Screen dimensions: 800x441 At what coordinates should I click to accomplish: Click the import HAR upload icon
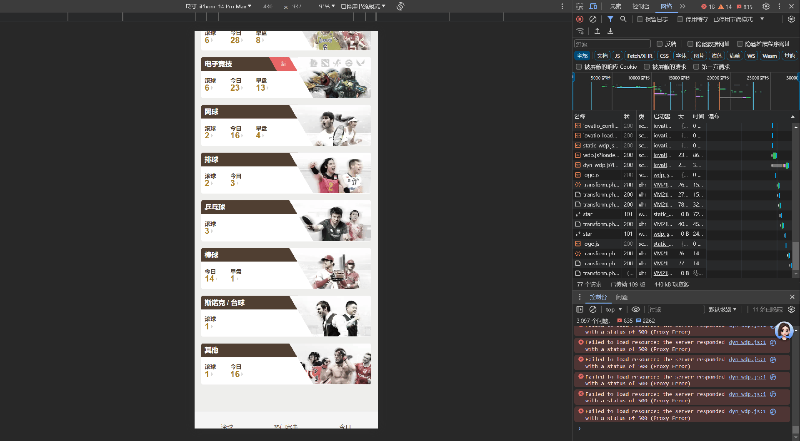click(597, 31)
